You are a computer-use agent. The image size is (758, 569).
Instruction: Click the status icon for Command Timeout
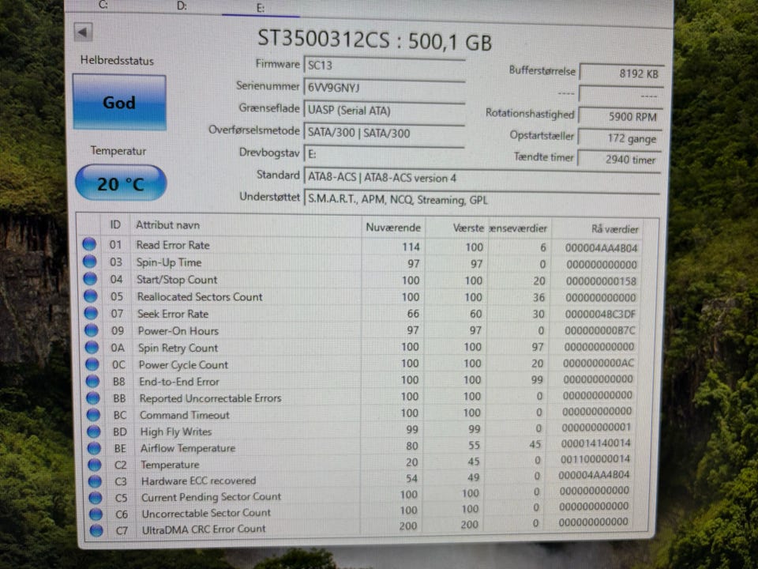point(93,415)
